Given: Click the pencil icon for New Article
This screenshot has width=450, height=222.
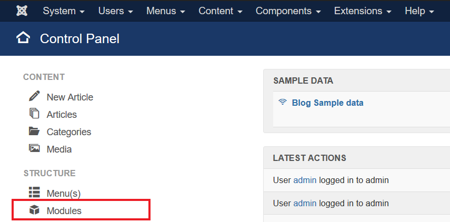Looking at the screenshot, I should click(x=34, y=96).
